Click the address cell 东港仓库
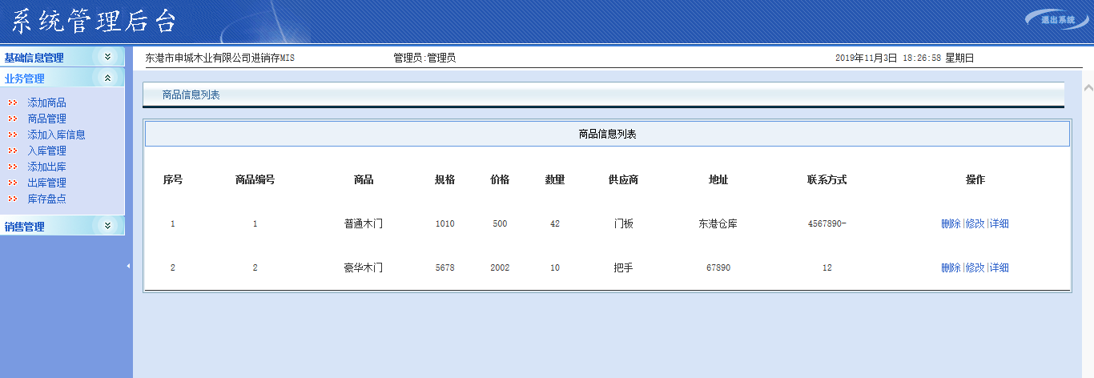Image resolution: width=1094 pixels, height=378 pixels. click(718, 223)
